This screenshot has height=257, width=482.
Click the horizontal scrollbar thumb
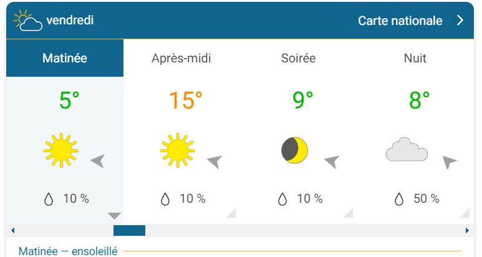tap(129, 231)
